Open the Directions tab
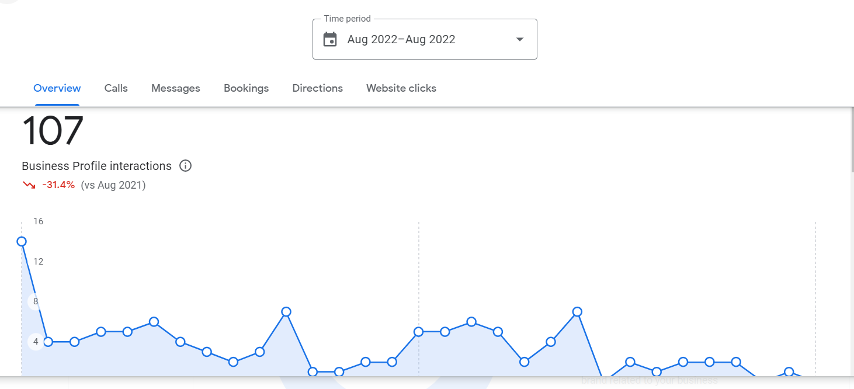Image resolution: width=854 pixels, height=389 pixels. pos(318,88)
